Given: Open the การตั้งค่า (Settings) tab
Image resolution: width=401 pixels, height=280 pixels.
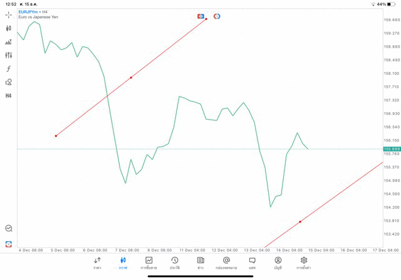Looking at the screenshot, I should pos(304,263).
